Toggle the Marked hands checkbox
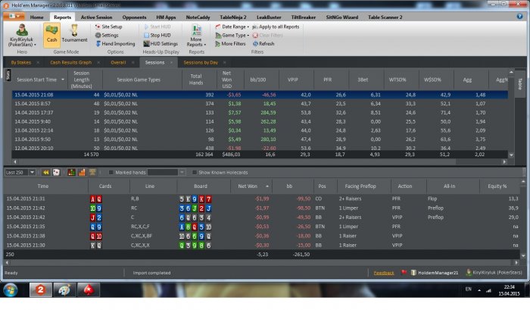This screenshot has height=310, width=530. [111, 172]
